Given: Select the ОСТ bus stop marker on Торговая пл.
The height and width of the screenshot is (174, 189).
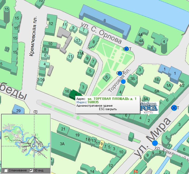Looking at the screenshot, I should (x=120, y=73).
